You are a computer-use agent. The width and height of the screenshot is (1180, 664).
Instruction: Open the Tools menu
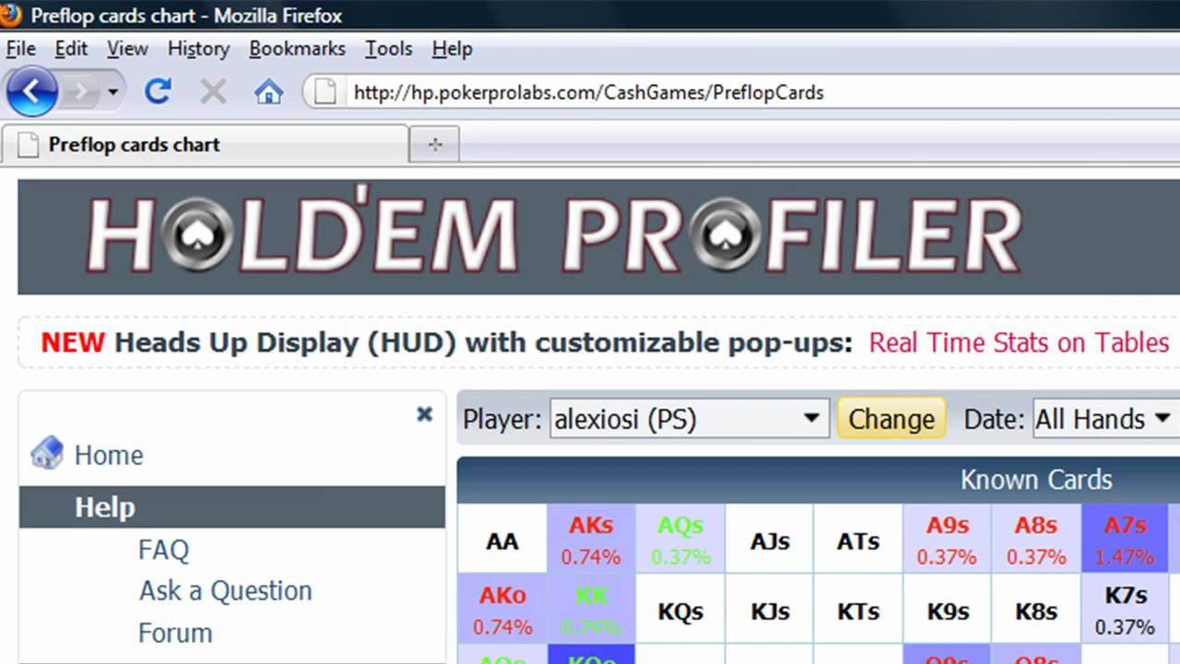388,48
